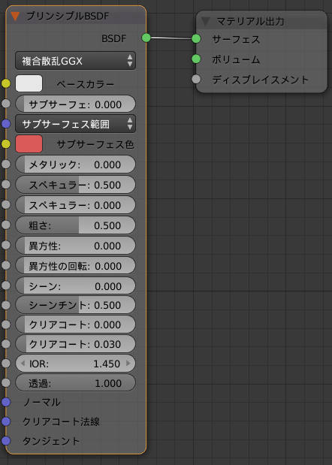The image size is (332, 465).
Task: Open the white ベースカラー color swatch
Action: coord(29,83)
